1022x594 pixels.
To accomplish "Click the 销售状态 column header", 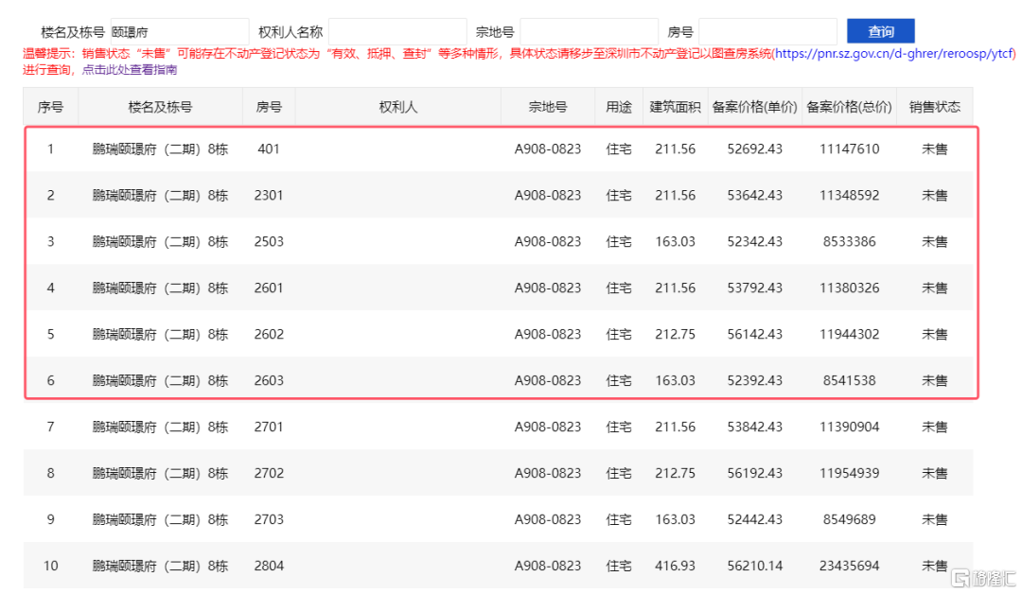I will pyautogui.click(x=934, y=107).
